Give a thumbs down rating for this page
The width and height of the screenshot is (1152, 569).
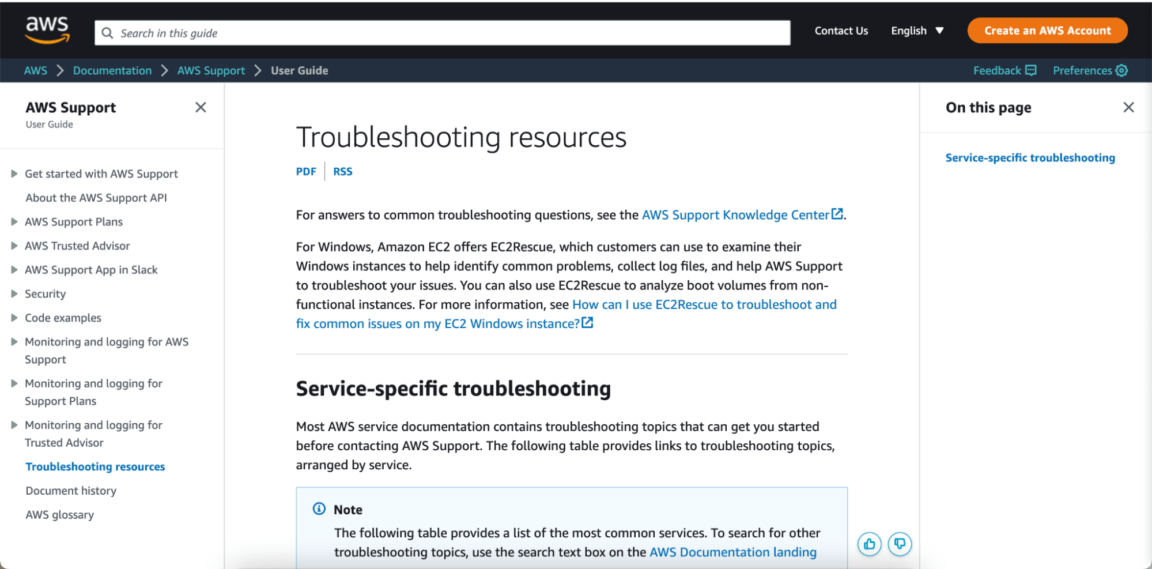coord(900,544)
